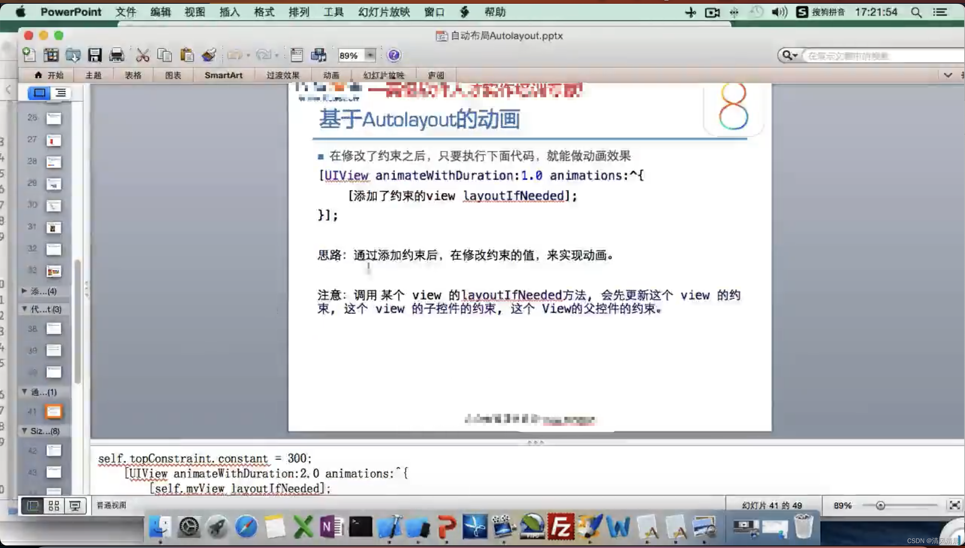Click the Format Painter brush icon

click(x=209, y=55)
